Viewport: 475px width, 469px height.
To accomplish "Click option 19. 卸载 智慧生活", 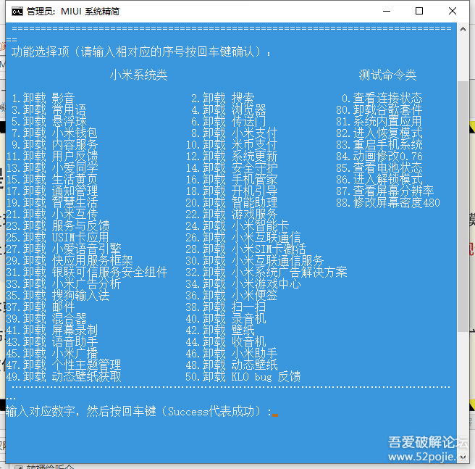I will (x=52, y=202).
